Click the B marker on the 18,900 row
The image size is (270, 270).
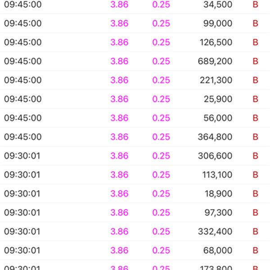[255, 193]
